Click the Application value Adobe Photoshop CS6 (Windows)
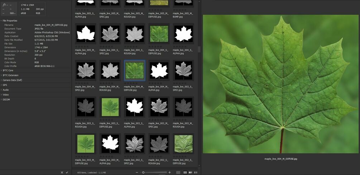The height and width of the screenshot is (175, 360). click(x=52, y=32)
